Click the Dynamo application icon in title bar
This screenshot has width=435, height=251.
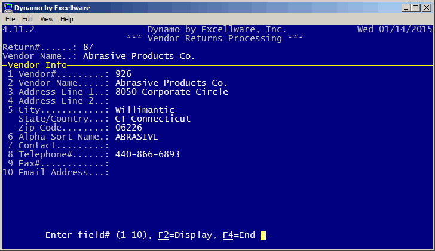(x=8, y=8)
